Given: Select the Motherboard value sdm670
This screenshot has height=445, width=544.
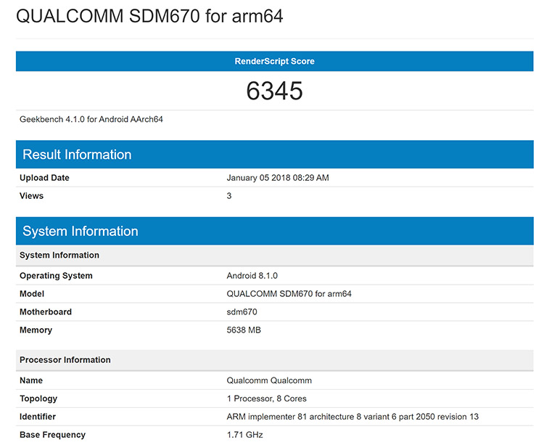Looking at the screenshot, I should point(242,311).
